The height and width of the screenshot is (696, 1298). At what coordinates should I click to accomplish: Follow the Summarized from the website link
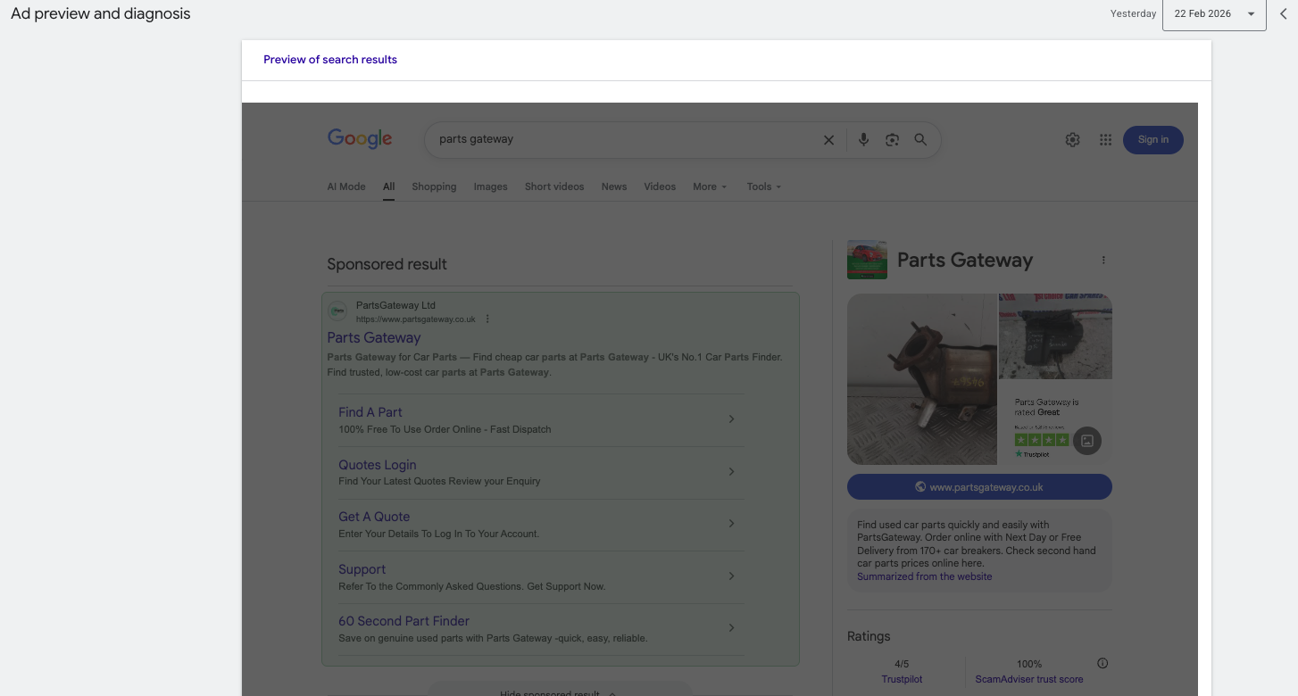(924, 576)
